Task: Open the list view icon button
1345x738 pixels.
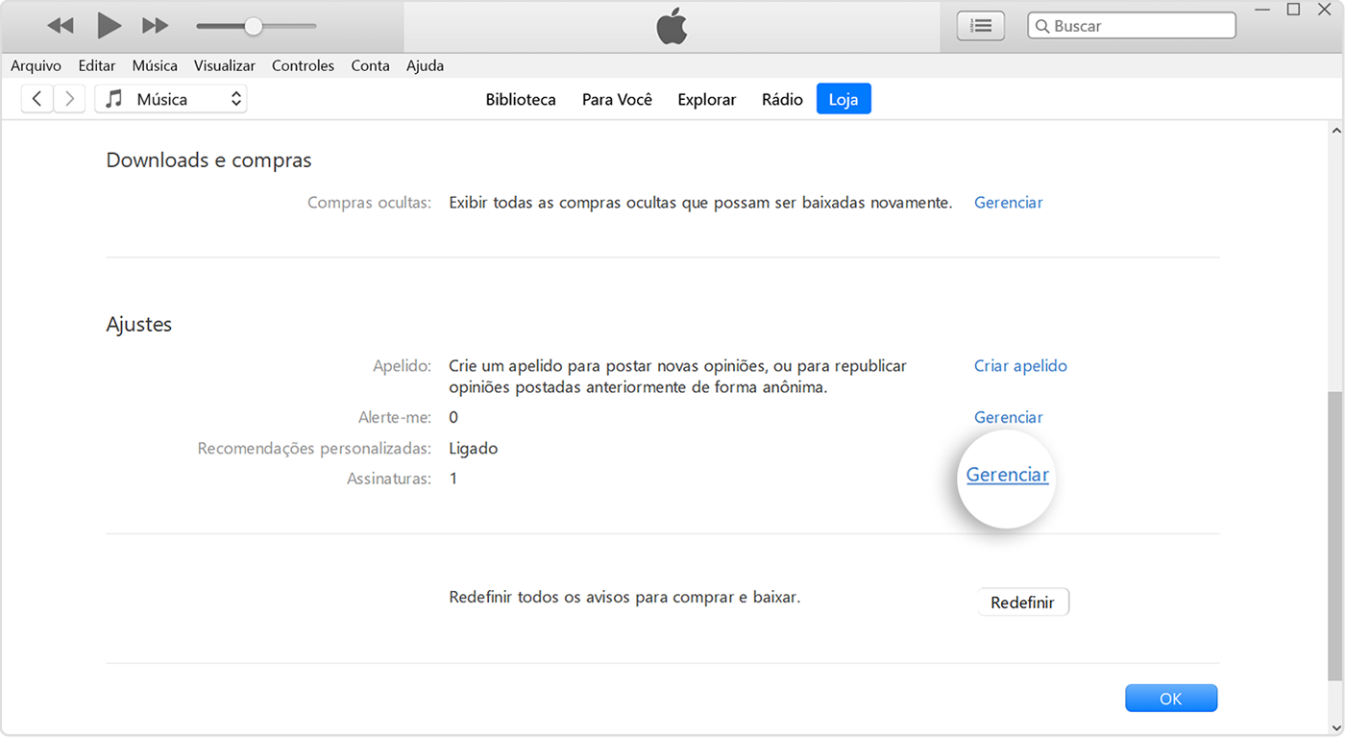Action: click(x=980, y=26)
